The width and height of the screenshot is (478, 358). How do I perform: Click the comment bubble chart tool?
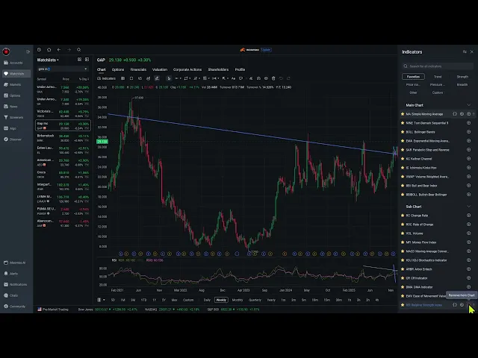[240, 78]
